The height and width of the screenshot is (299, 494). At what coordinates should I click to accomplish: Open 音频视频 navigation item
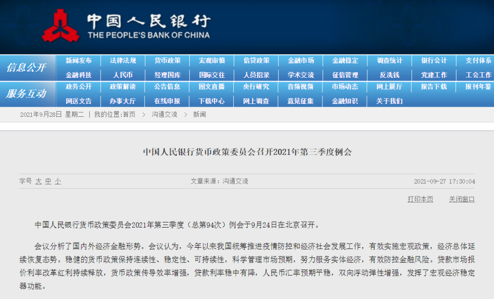point(300,87)
